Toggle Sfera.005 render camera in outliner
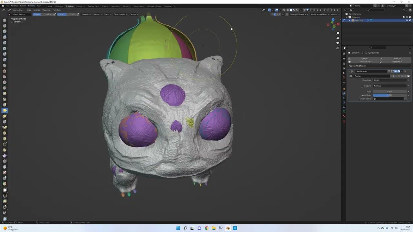 [410, 20]
